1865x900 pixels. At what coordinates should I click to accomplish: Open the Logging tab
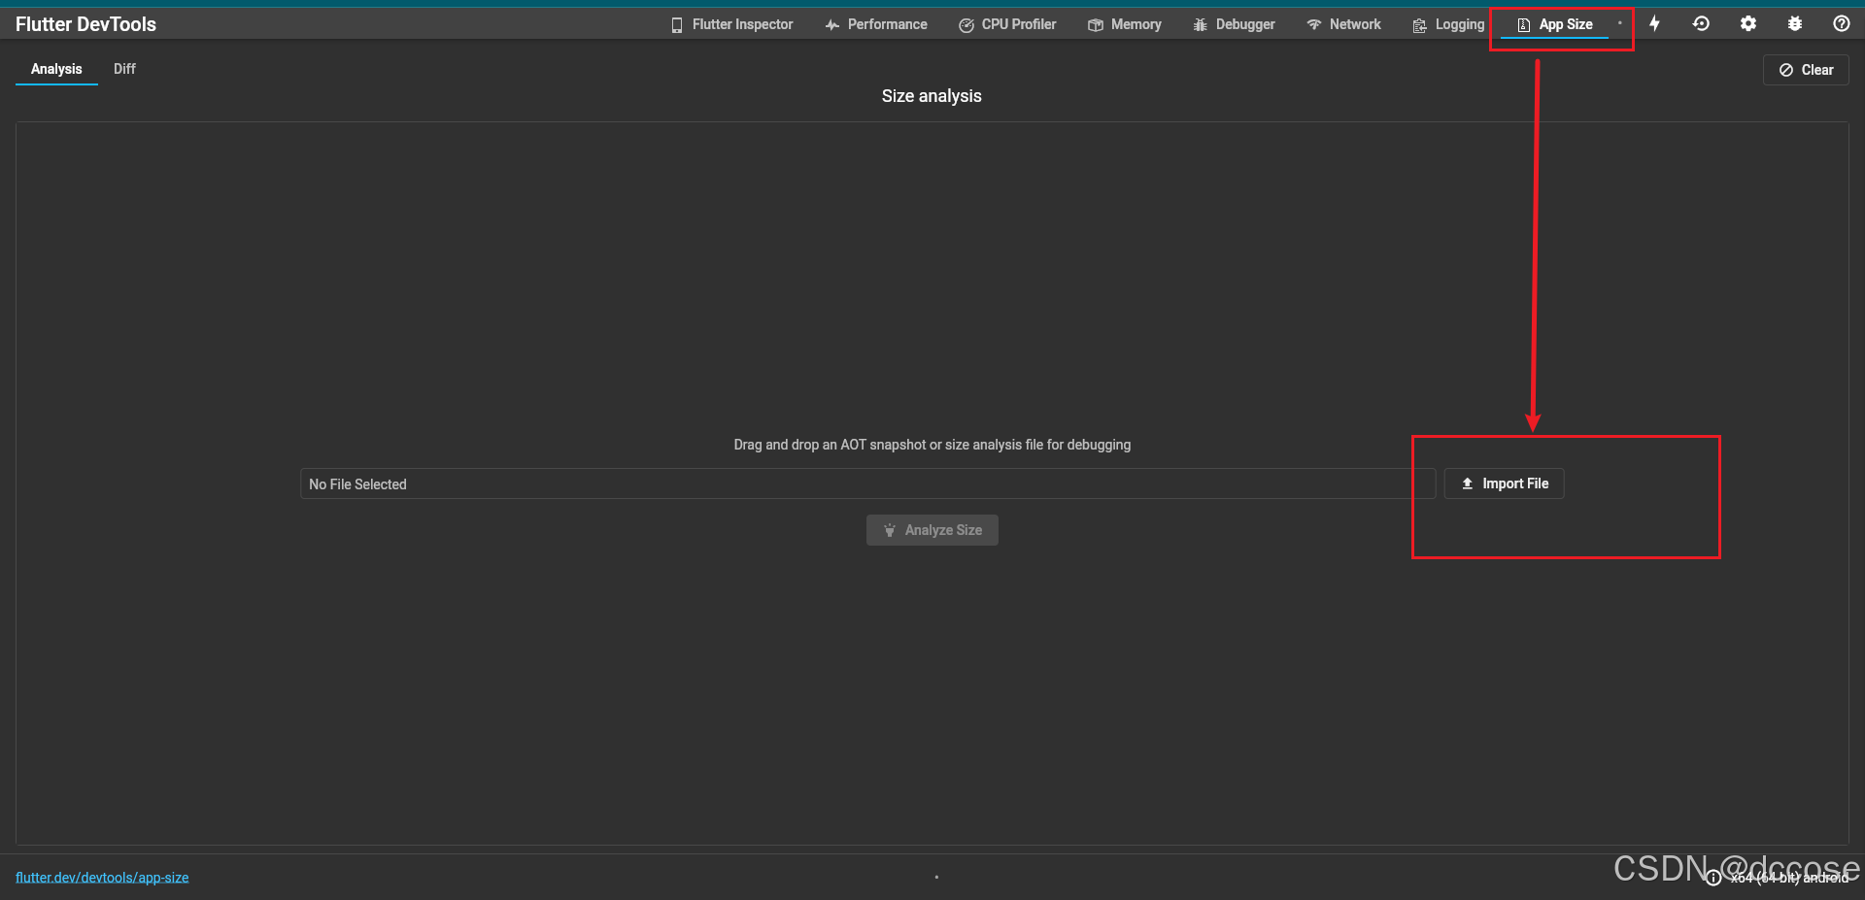[x=1448, y=24]
